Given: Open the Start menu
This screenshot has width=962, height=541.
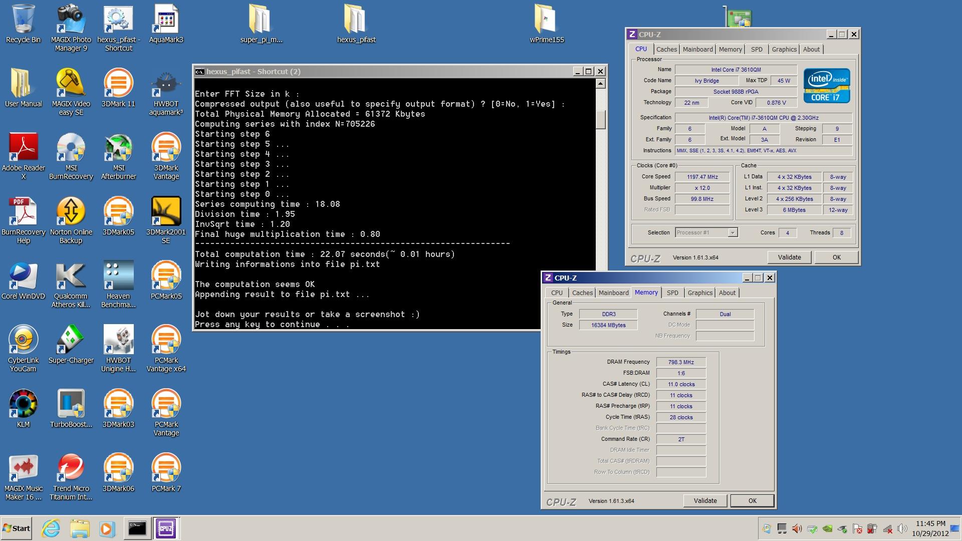Looking at the screenshot, I should click(x=17, y=528).
